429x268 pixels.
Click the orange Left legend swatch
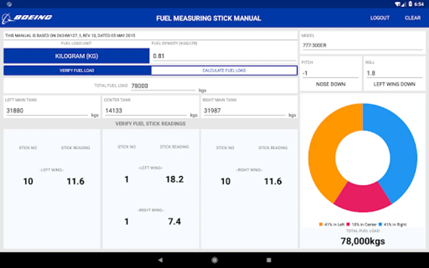point(321,224)
